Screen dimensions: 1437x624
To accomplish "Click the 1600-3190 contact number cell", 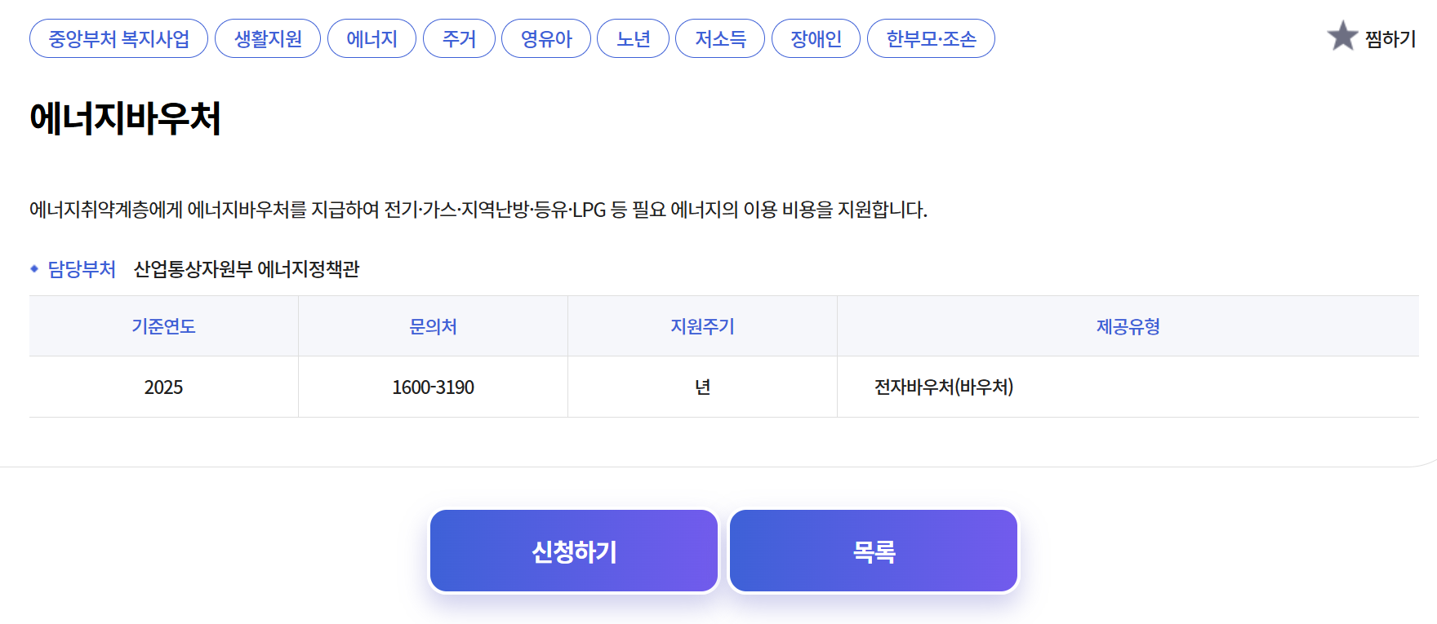I will (x=433, y=387).
